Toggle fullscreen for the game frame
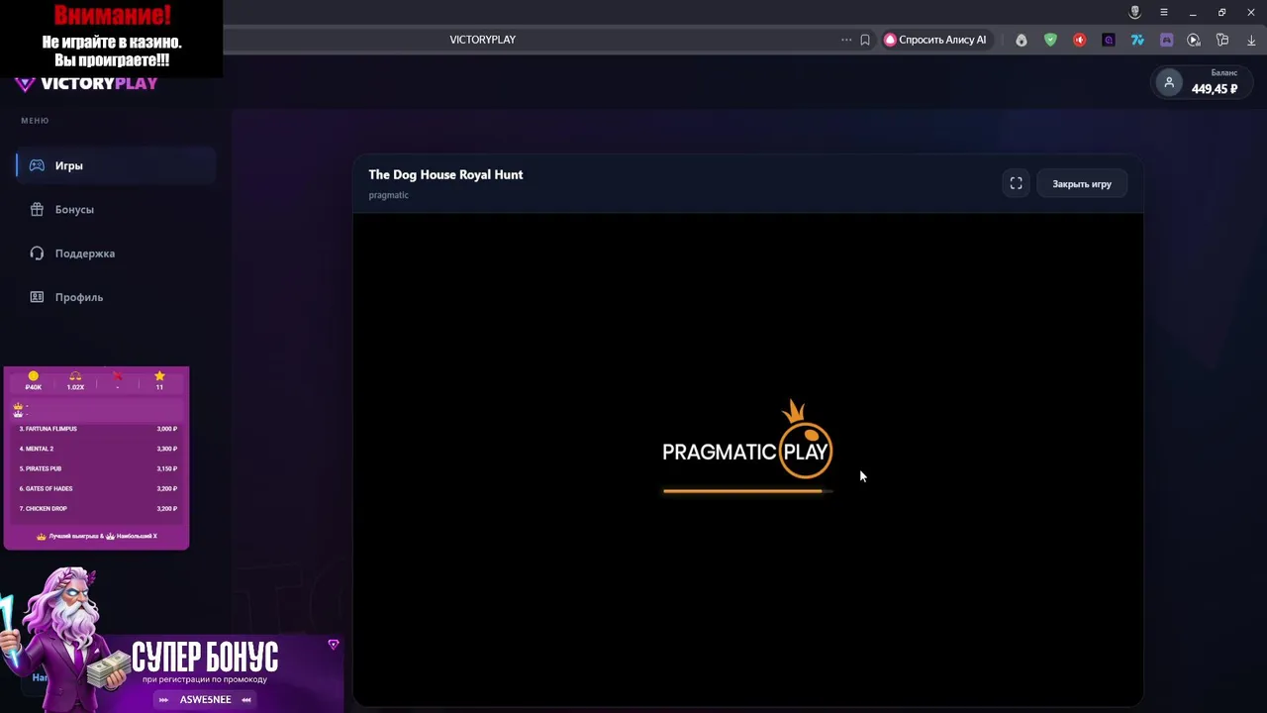The width and height of the screenshot is (1267, 713). pyautogui.click(x=1016, y=183)
